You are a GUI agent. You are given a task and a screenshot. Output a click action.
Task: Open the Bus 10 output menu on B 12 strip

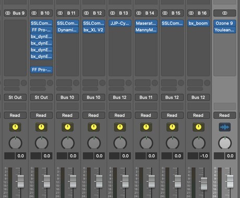pos(93,97)
